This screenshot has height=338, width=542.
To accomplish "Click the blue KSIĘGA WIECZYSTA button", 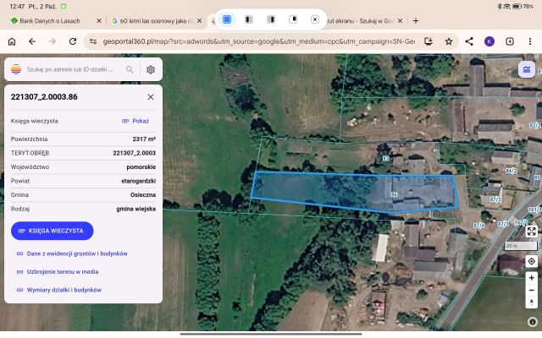I will (x=53, y=231).
